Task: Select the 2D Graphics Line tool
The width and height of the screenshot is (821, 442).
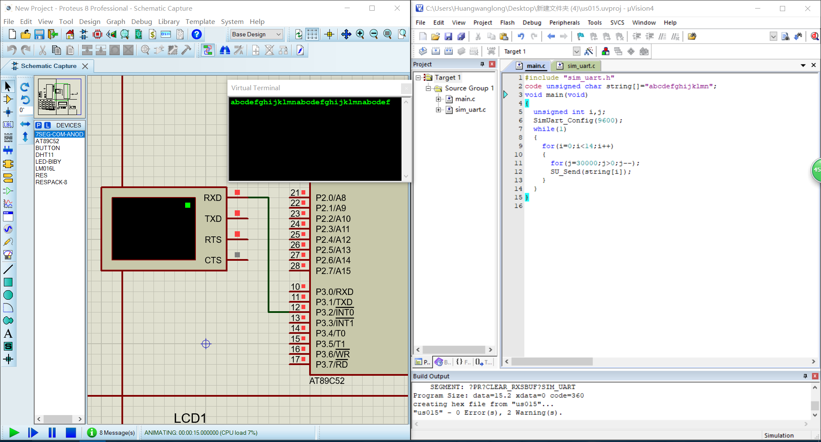Action: 8,269
